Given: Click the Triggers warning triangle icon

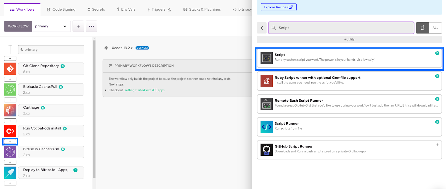Looking at the screenshot, I should (169, 9).
